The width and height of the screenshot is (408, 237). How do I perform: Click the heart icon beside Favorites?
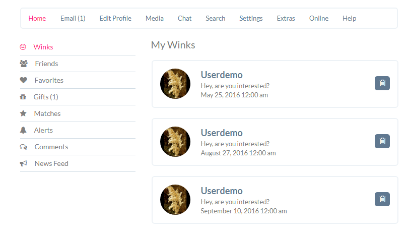pyautogui.click(x=23, y=80)
